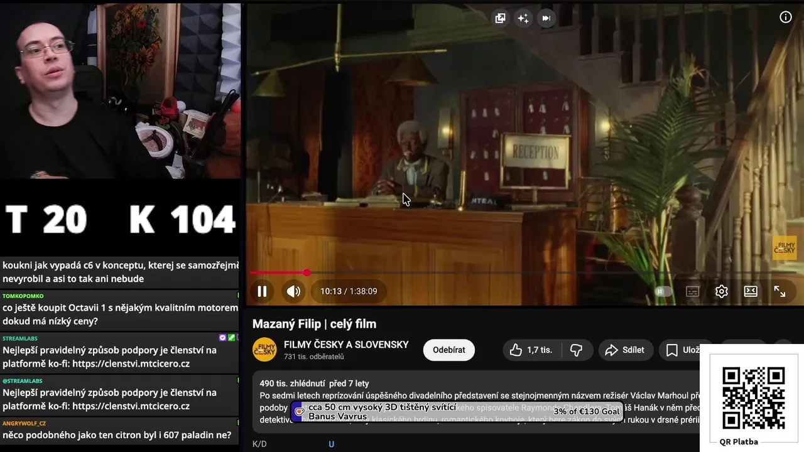Enter fullscreen with the arrows icon

[x=780, y=291]
